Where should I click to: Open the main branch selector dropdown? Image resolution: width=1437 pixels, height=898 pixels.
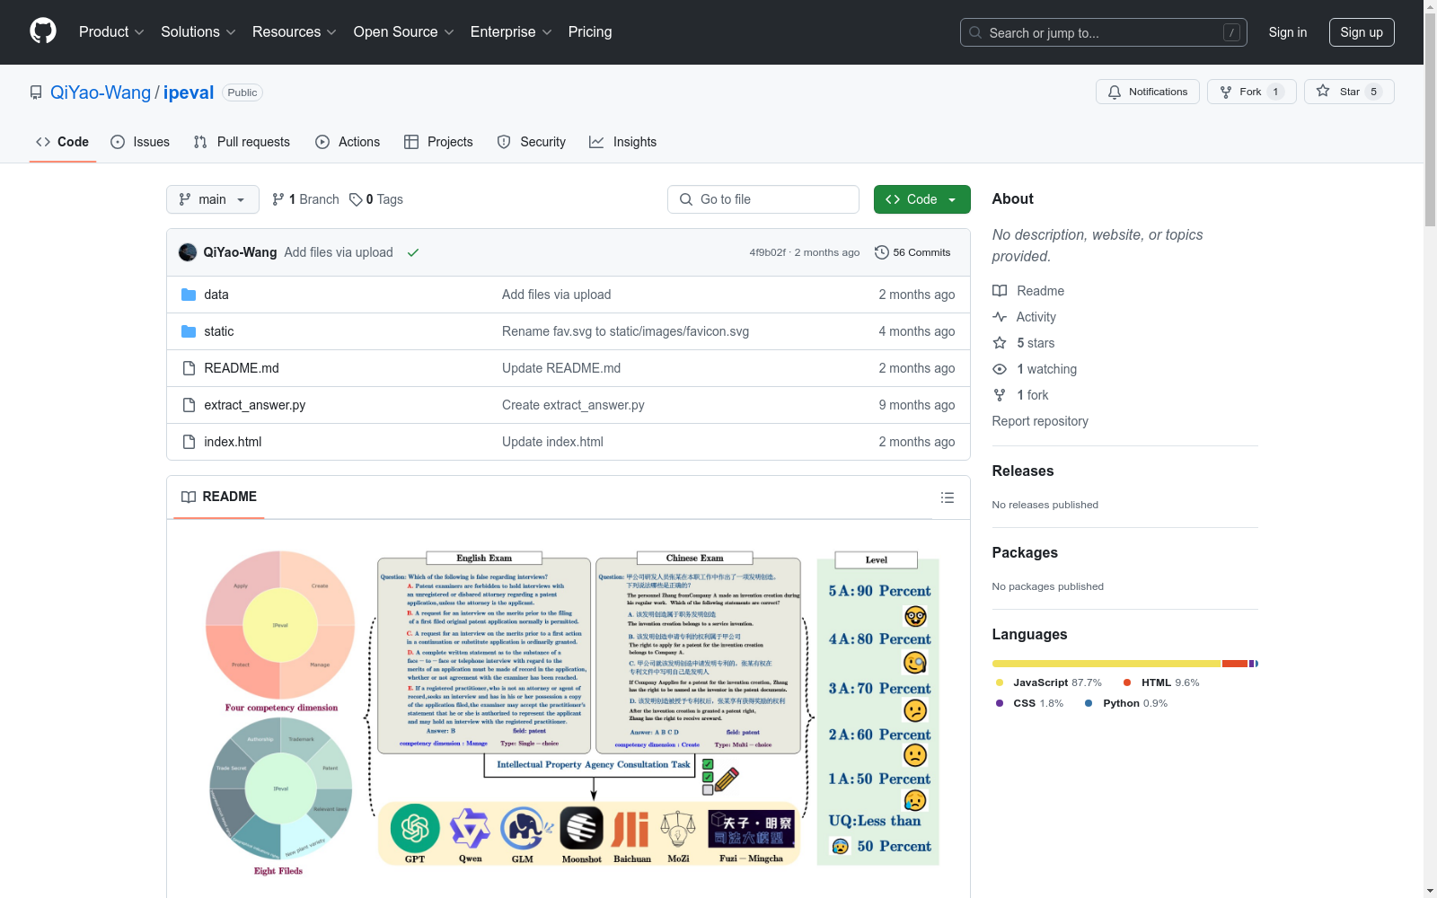(x=213, y=199)
